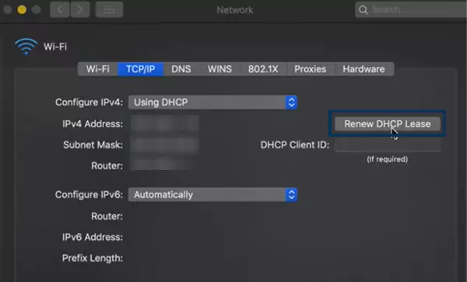Minimize the Network window with yellow button
The width and height of the screenshot is (467, 282).
(x=22, y=10)
